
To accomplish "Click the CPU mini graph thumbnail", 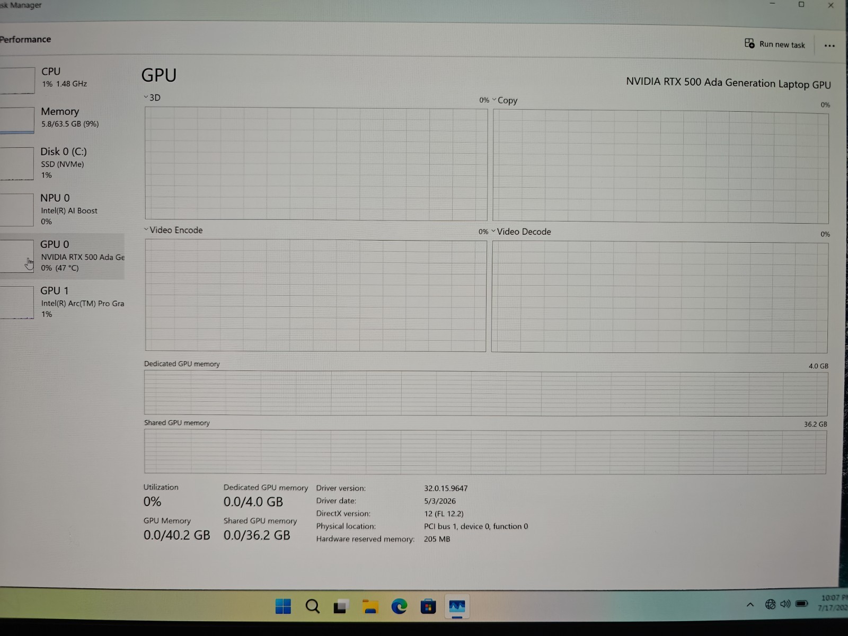I will point(17,80).
